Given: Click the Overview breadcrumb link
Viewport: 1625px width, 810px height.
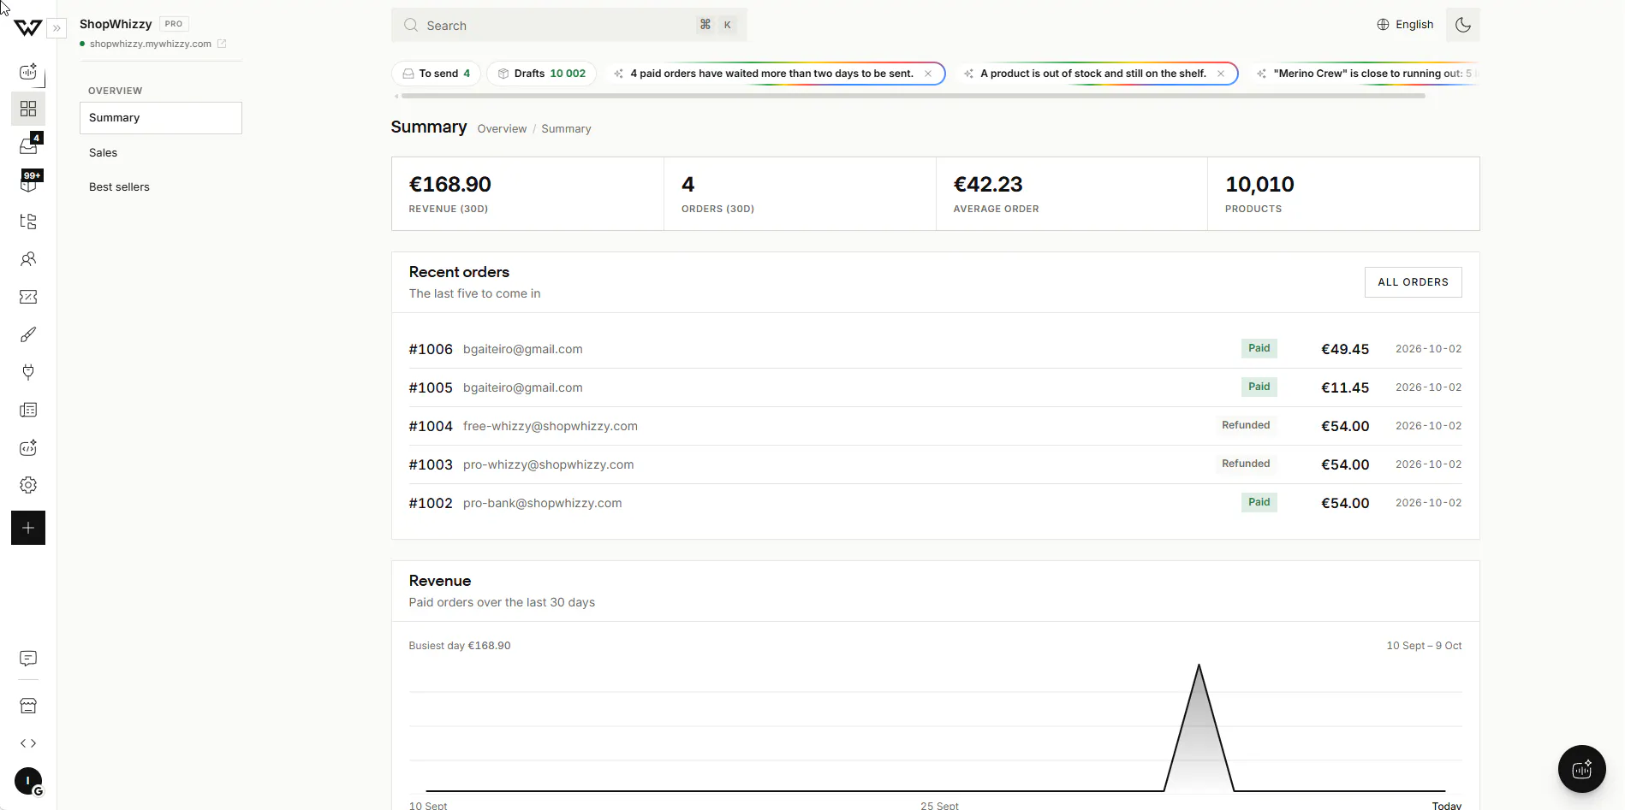Looking at the screenshot, I should pos(502,129).
